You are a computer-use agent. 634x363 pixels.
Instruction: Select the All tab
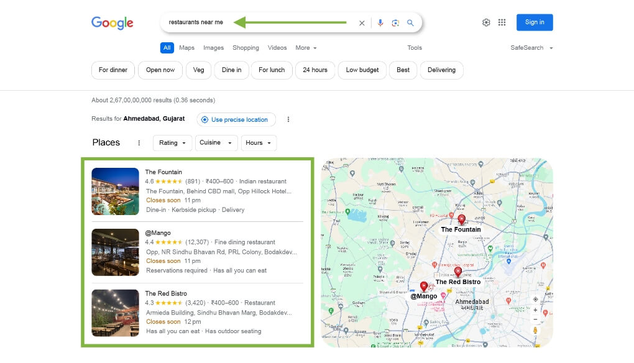[x=167, y=48]
